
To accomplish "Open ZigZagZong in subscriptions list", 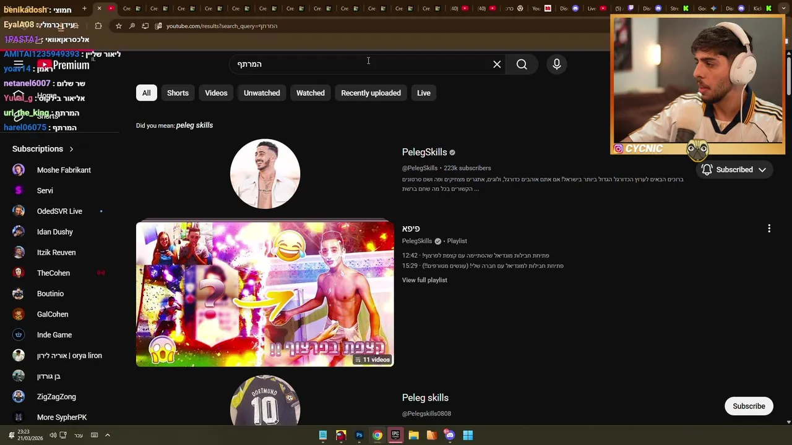I will tap(56, 397).
